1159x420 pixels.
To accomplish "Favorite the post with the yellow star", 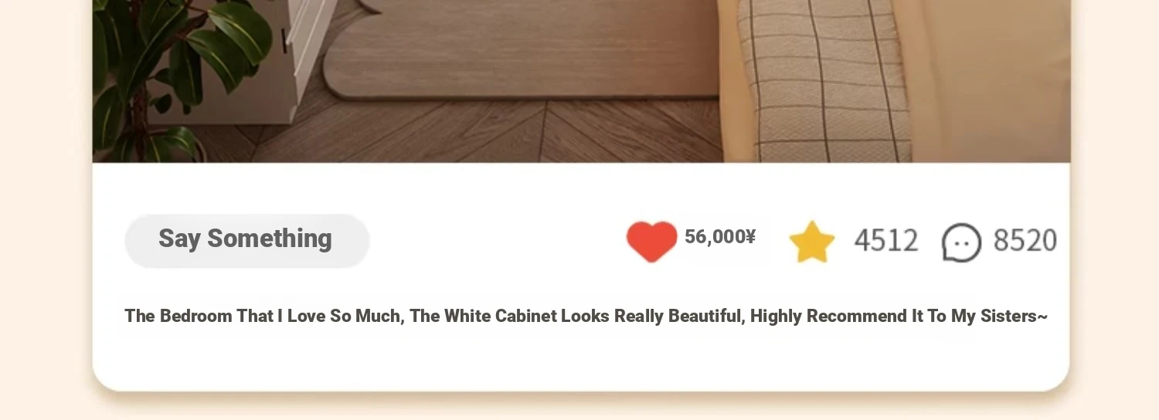I will pyautogui.click(x=812, y=242).
